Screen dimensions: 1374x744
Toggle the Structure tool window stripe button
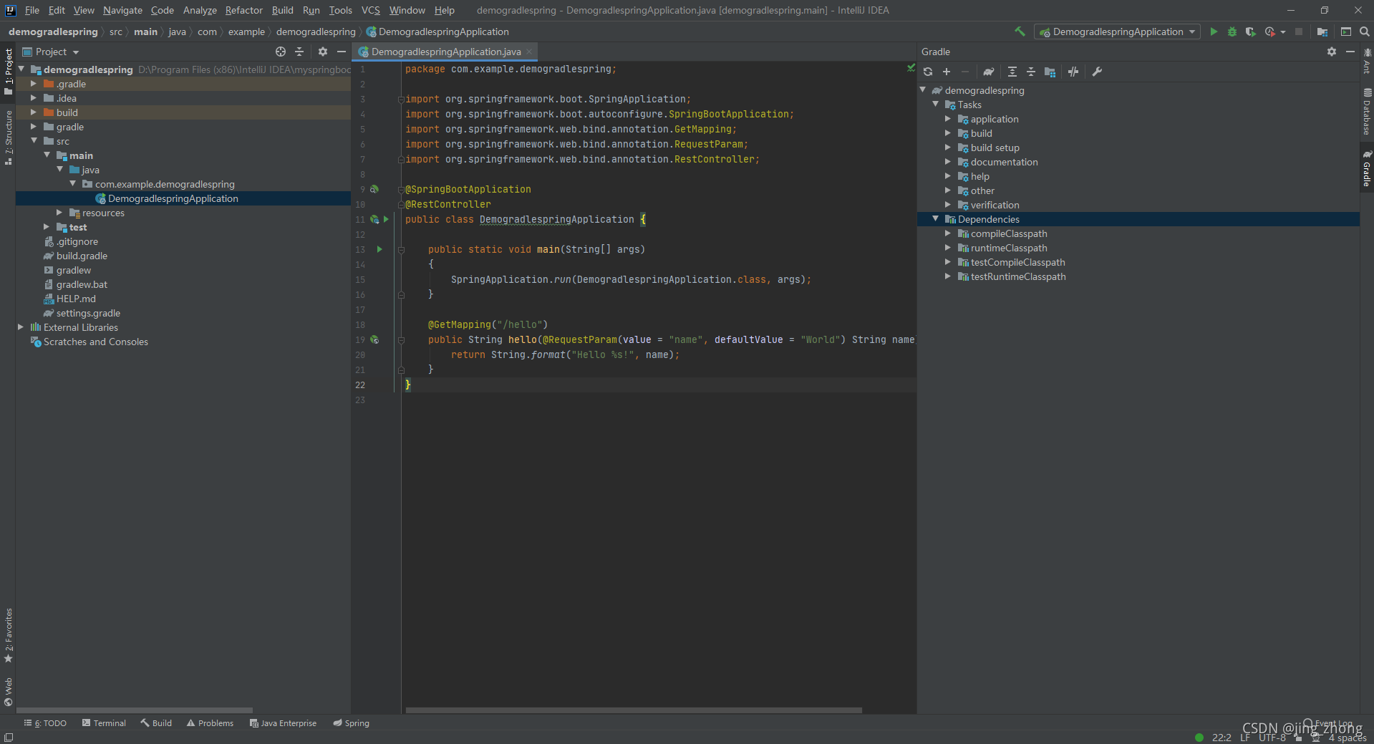8,137
